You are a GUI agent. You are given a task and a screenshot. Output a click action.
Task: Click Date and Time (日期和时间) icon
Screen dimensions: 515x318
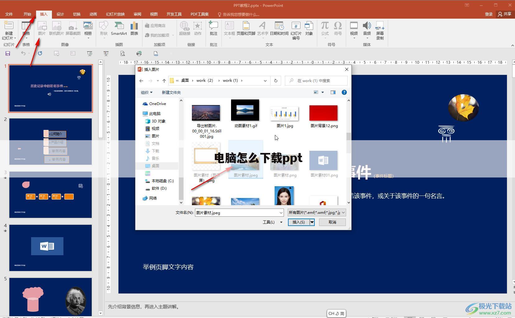pos(279,29)
